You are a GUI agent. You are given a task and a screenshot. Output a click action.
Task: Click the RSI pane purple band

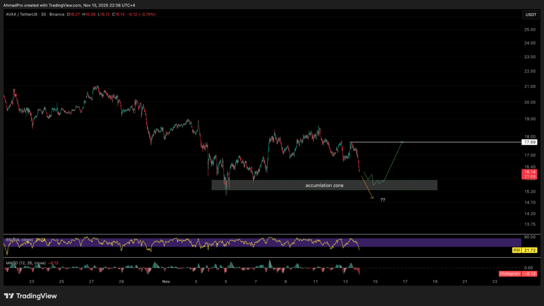click(x=212, y=242)
